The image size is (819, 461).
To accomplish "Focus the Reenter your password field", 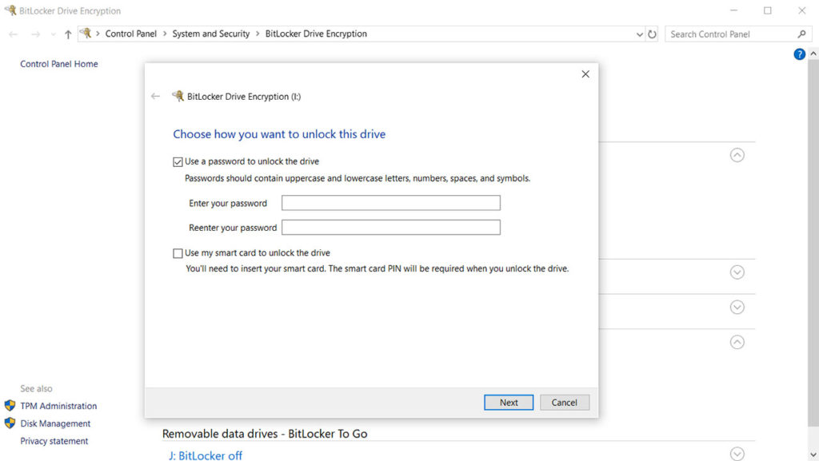I will pos(390,228).
